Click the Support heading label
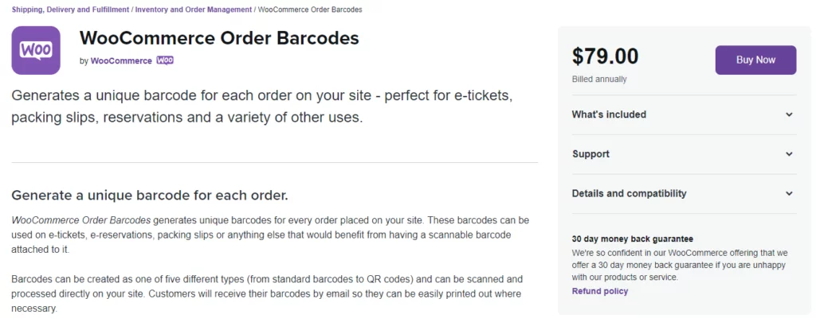Image resolution: width=816 pixels, height=322 pixels. coord(590,153)
